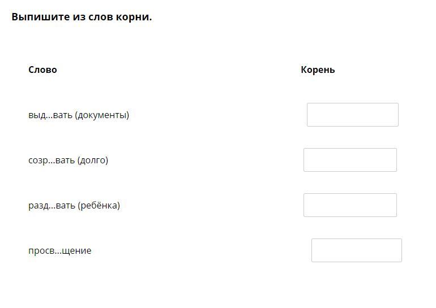
Task: Click the hint text "(долго)"
Action: 92,160
